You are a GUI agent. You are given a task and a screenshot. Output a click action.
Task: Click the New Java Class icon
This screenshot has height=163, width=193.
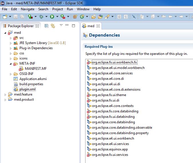82,17
